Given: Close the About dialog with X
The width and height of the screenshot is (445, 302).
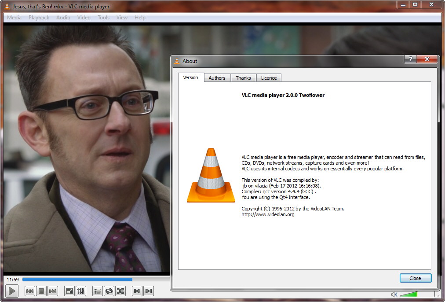Looking at the screenshot, I should pos(427,59).
